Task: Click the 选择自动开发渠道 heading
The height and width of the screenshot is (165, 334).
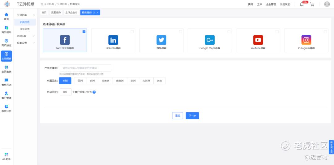Action: (x=54, y=24)
